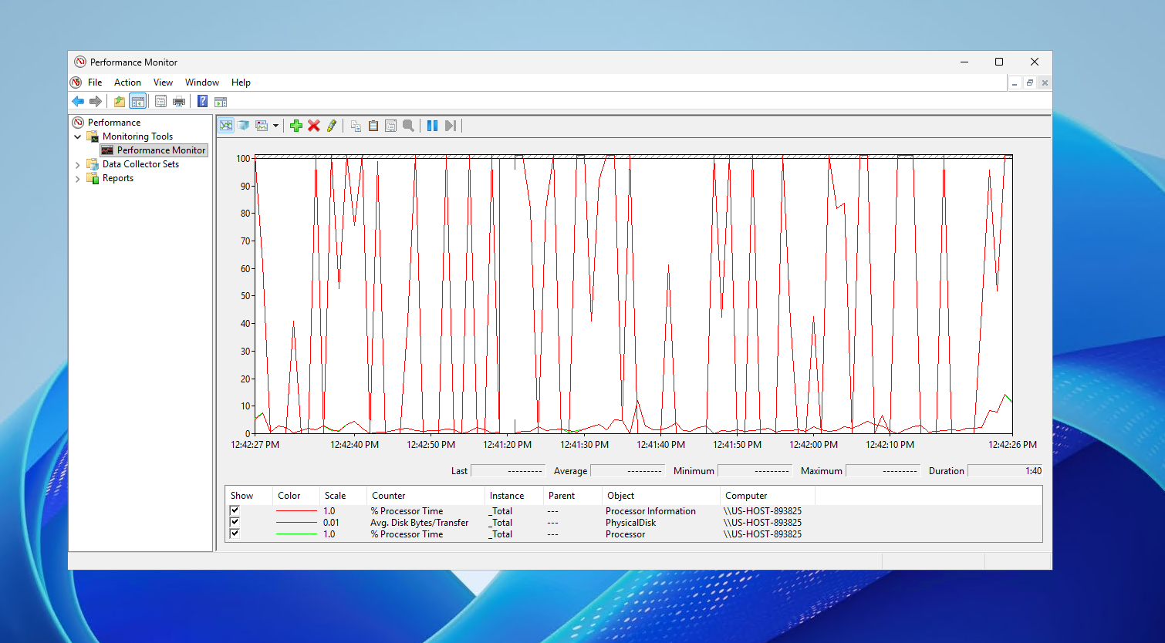Click the Update Data step-forward icon
1165x643 pixels.
pyautogui.click(x=451, y=126)
